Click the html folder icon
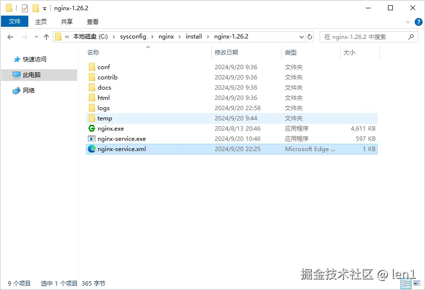The image size is (425, 290). click(x=92, y=98)
